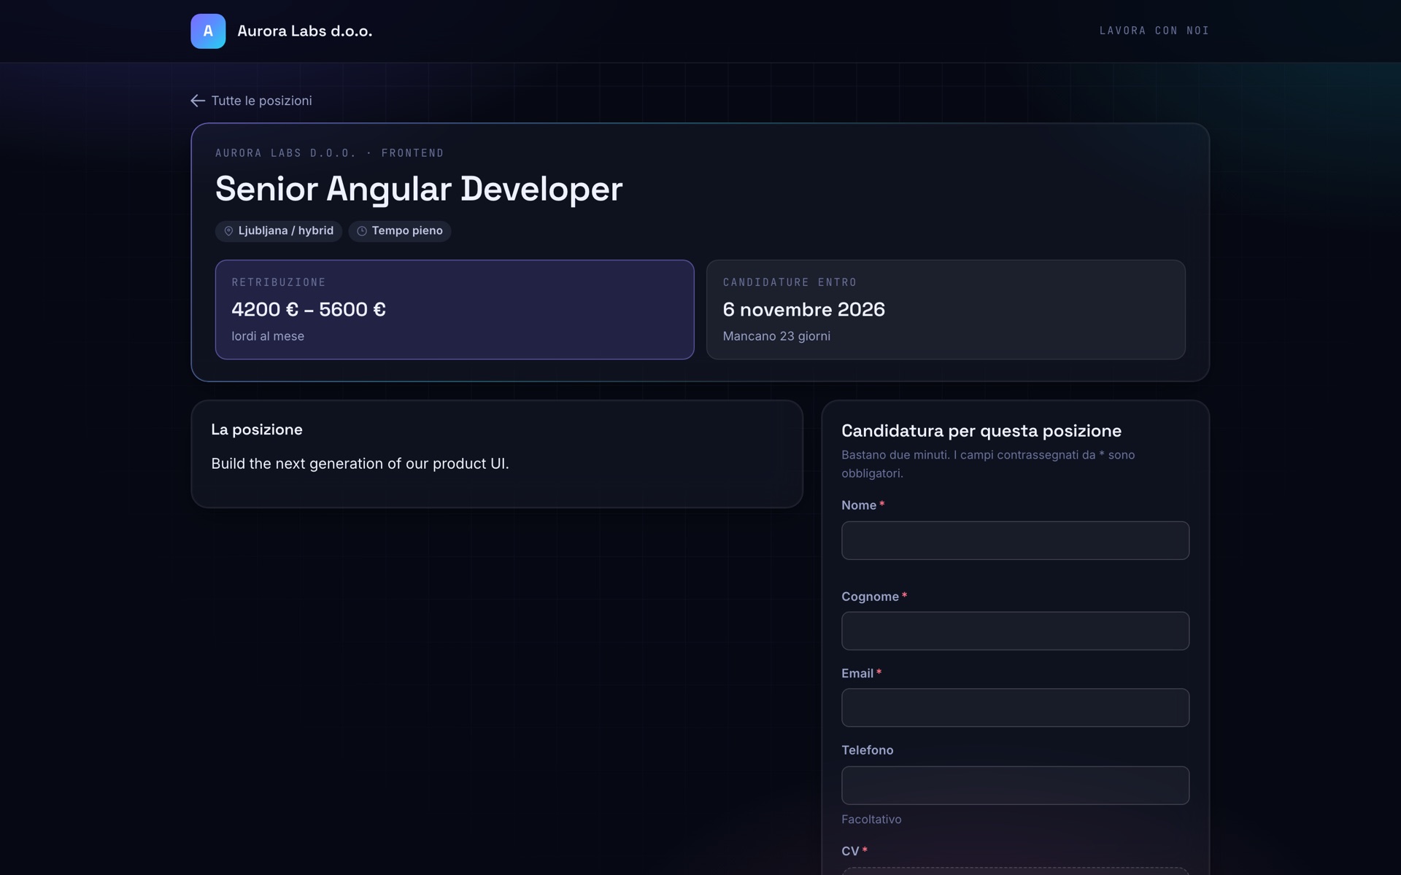Select the Ljubljana / hybrid tag
Screen dimensions: 1401x875
point(279,231)
